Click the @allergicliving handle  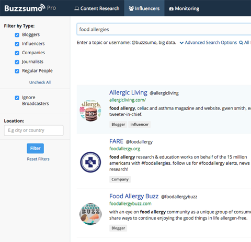(x=164, y=93)
